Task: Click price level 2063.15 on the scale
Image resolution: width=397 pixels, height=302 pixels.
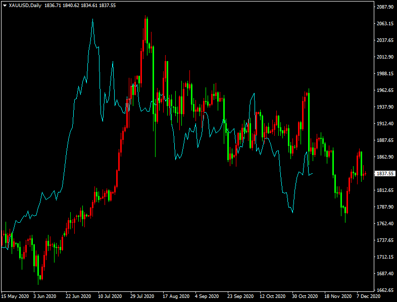Action: click(385, 24)
